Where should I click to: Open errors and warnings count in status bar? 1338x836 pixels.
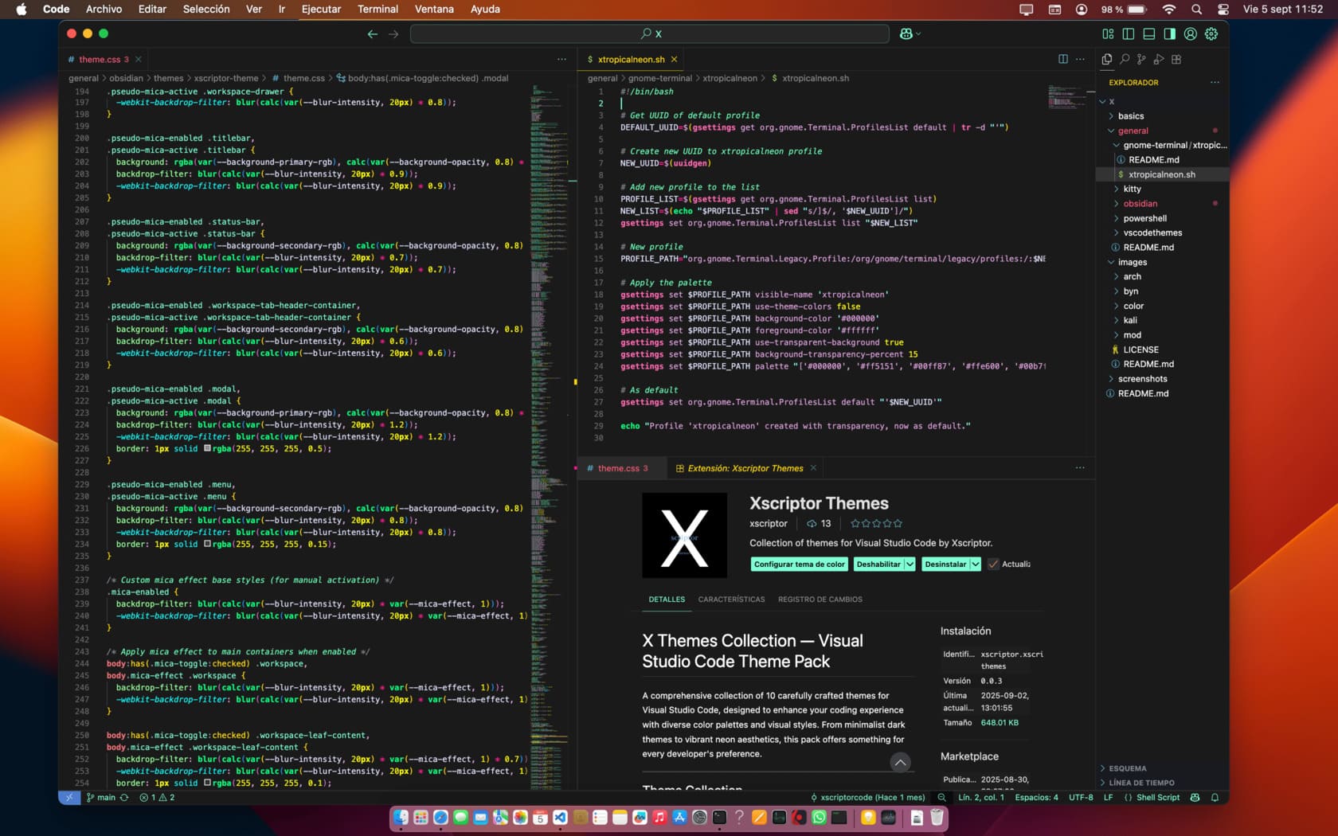click(157, 797)
